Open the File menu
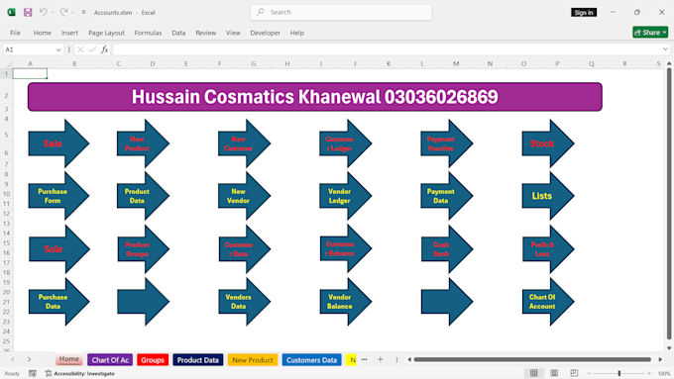Viewport: 674px width, 379px height. coord(15,33)
